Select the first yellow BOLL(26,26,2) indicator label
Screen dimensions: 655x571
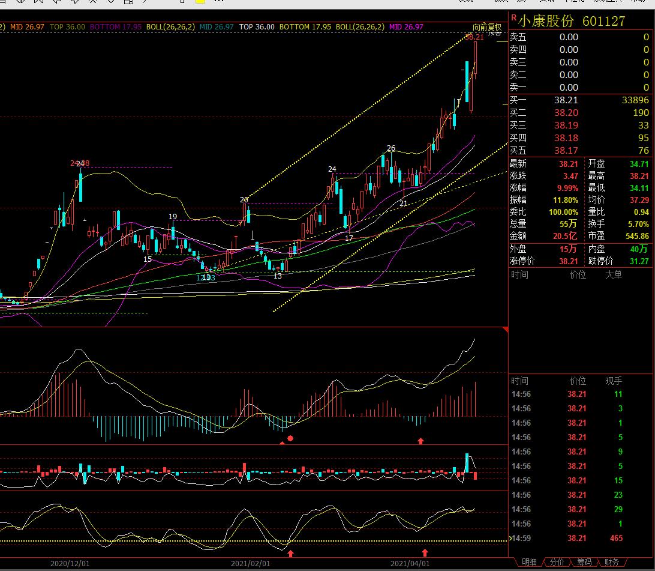click(x=170, y=27)
